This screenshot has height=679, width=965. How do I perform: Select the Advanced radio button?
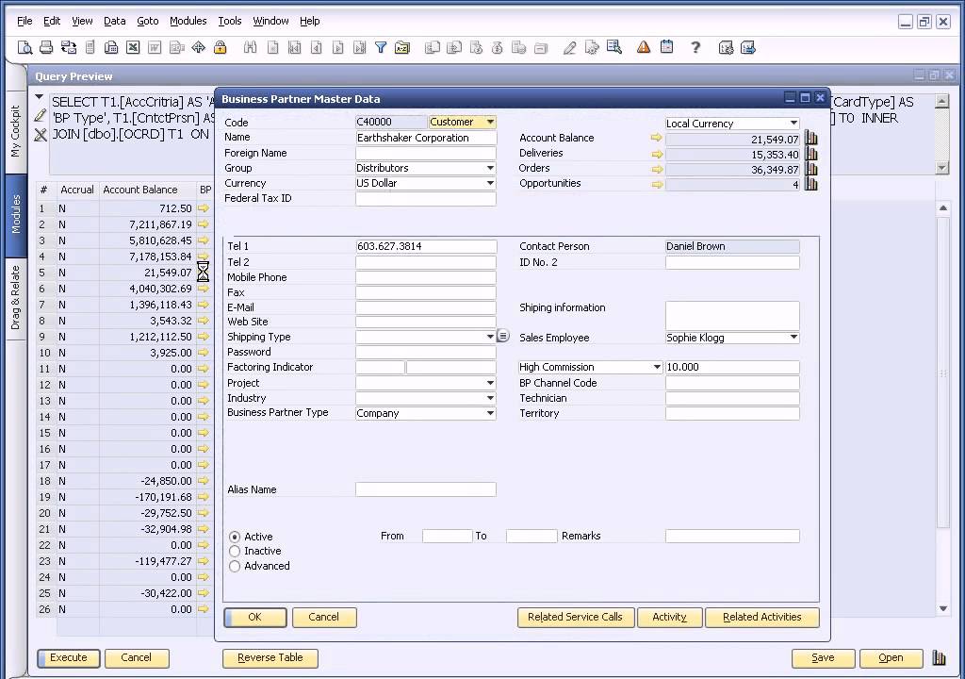point(235,566)
